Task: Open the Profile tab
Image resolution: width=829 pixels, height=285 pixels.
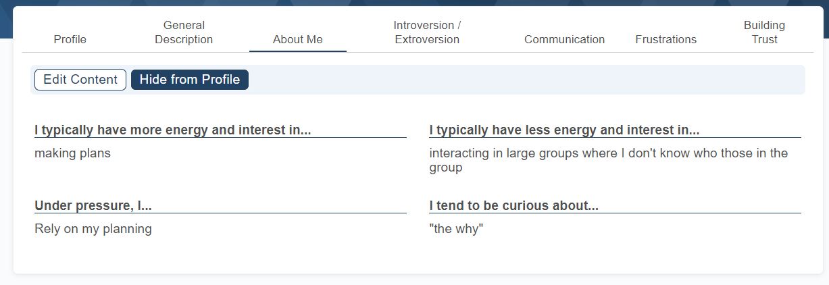Action: (70, 39)
